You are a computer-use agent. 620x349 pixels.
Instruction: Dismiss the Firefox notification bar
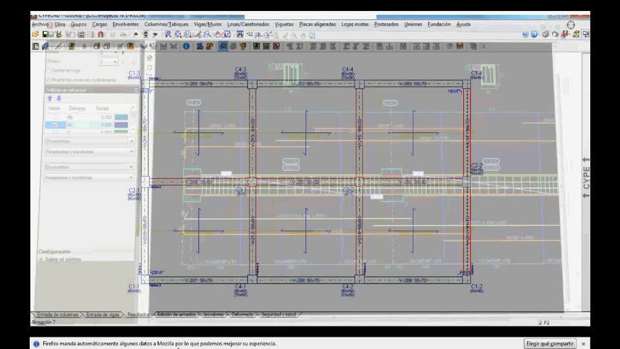tap(583, 344)
